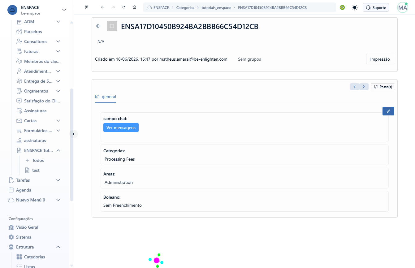This screenshot has height=268, width=415.
Task: Click the tutoriais_enspace breadcrumb link
Action: [x=216, y=7]
